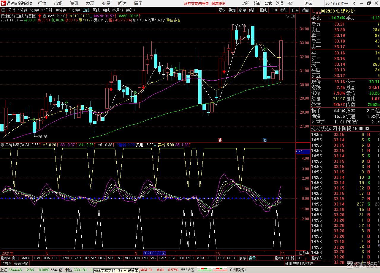Screen dimensions: 380x273
Task: Expand the 扩展 panel
Action: pos(6,263)
